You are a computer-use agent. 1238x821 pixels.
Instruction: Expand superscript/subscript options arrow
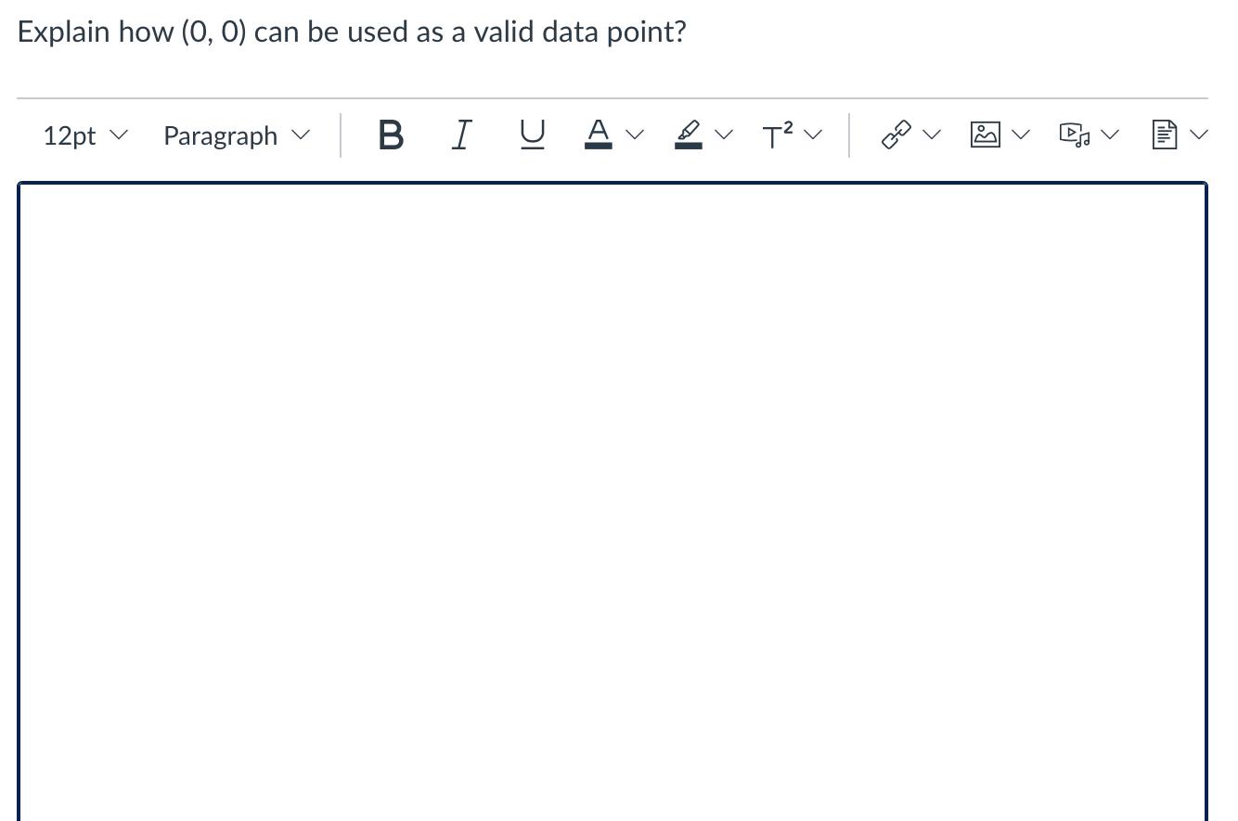(814, 135)
